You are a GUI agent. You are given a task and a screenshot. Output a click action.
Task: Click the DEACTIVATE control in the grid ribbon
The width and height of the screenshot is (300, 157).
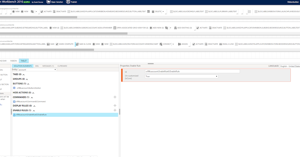pos(54,11)
